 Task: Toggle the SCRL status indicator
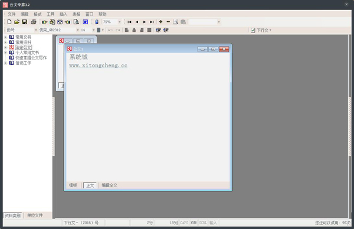203,223
